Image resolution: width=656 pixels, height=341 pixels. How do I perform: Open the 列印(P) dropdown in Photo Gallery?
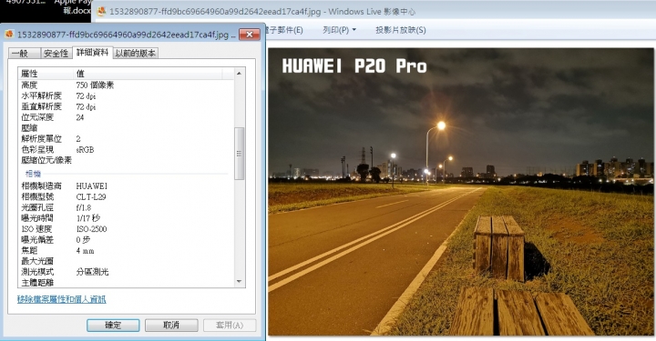[x=339, y=30]
